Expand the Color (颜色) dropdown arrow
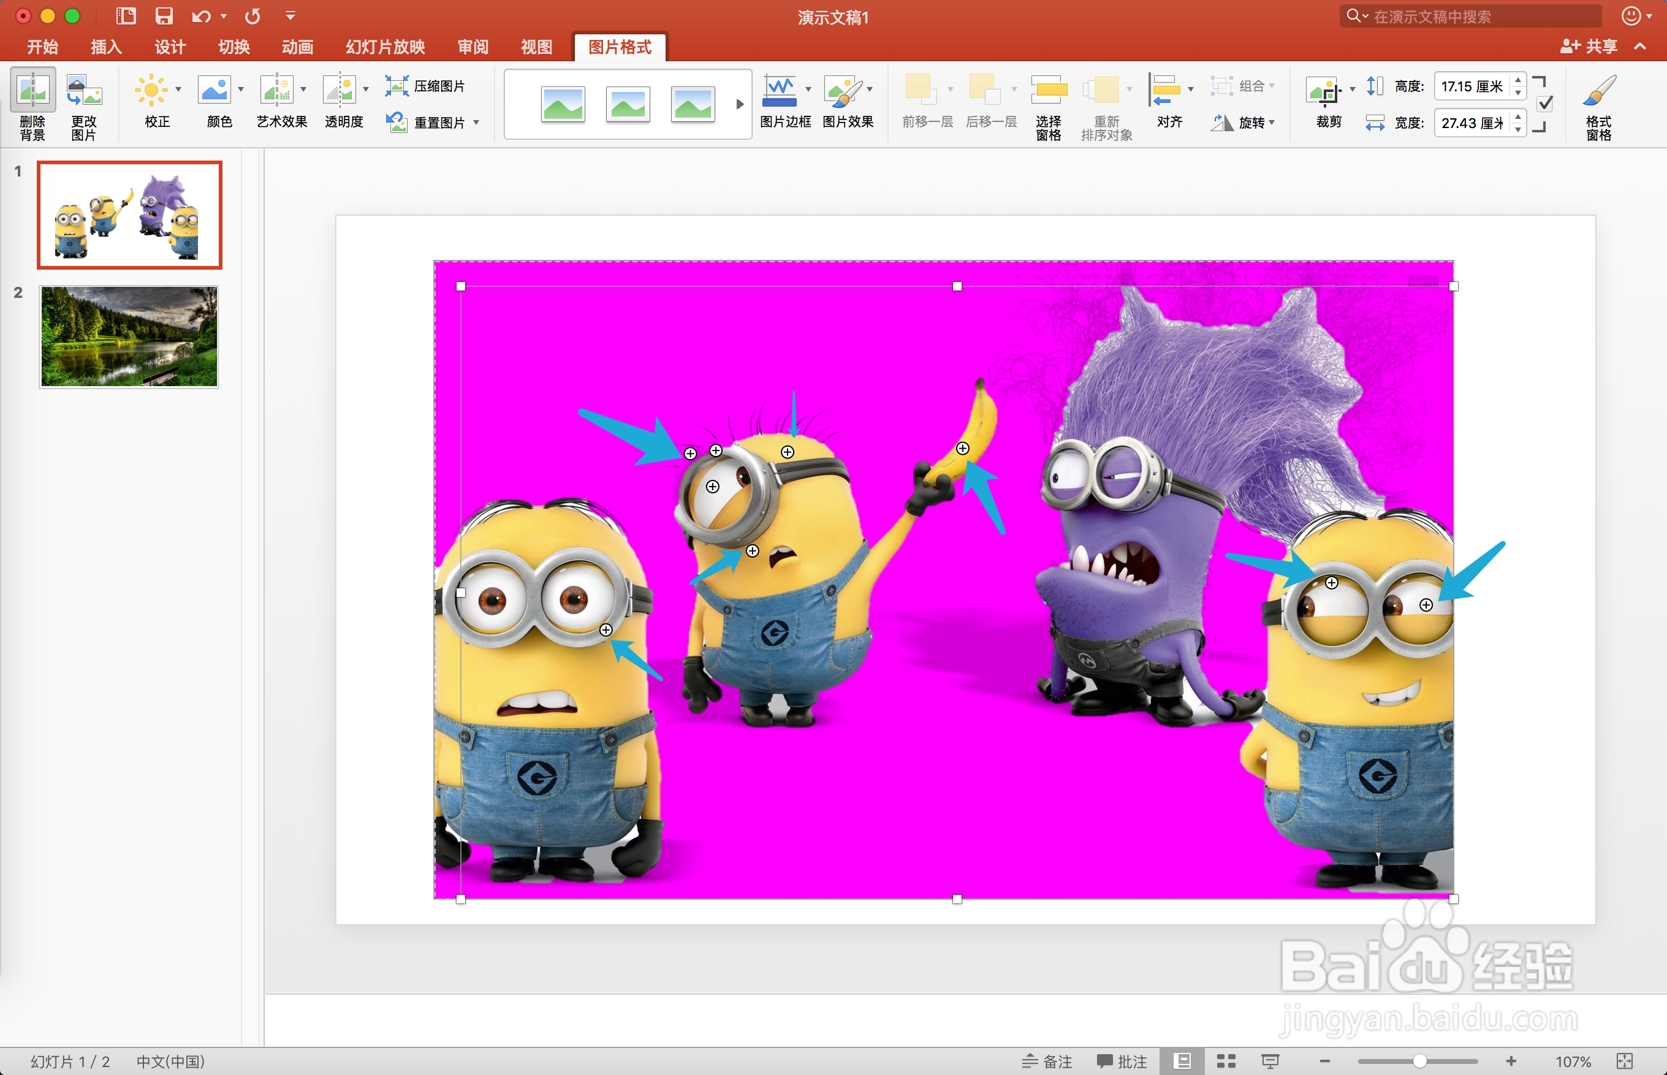1667x1075 pixels. click(x=241, y=89)
